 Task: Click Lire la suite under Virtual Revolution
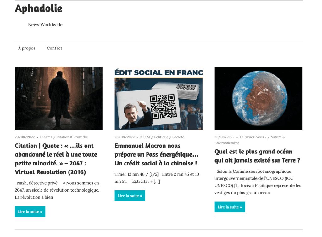[x=30, y=211]
